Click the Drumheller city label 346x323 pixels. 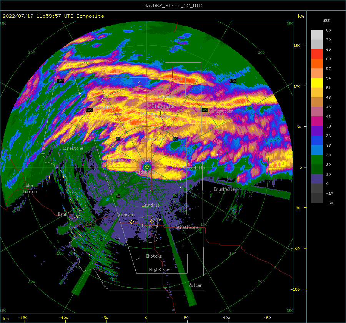(225, 189)
